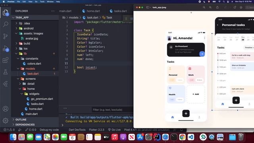Click the markup icon in Preview toolbar
This screenshot has height=143, width=254.
click(241, 8)
